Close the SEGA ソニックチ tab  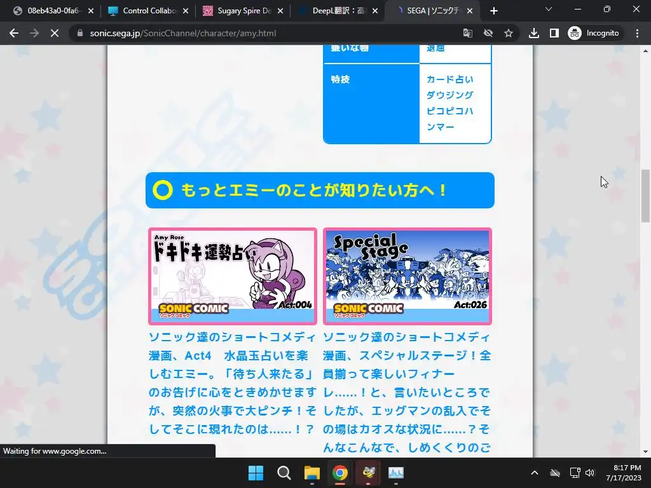click(470, 11)
